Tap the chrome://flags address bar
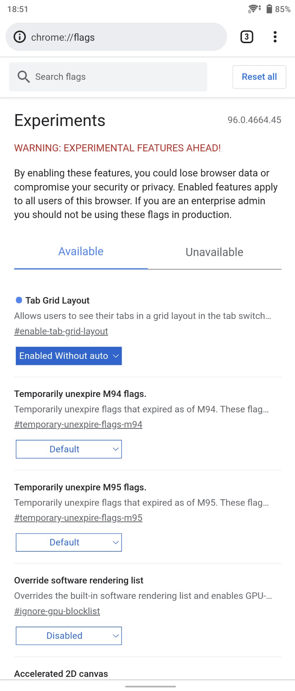The width and height of the screenshot is (295, 691). click(x=116, y=37)
